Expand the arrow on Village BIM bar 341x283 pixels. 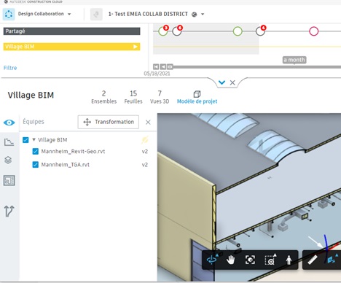click(x=136, y=47)
